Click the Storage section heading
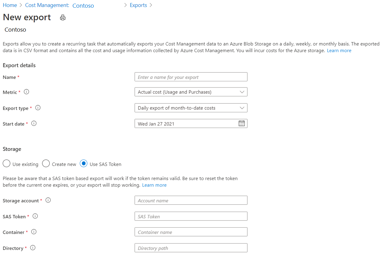Image resolution: width=386 pixels, height=262 pixels. pos(12,149)
